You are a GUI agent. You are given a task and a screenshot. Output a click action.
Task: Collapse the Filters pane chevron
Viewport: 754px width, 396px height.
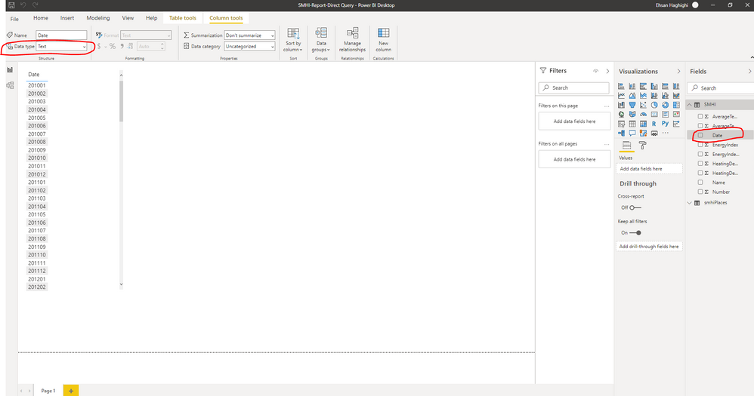click(x=607, y=71)
